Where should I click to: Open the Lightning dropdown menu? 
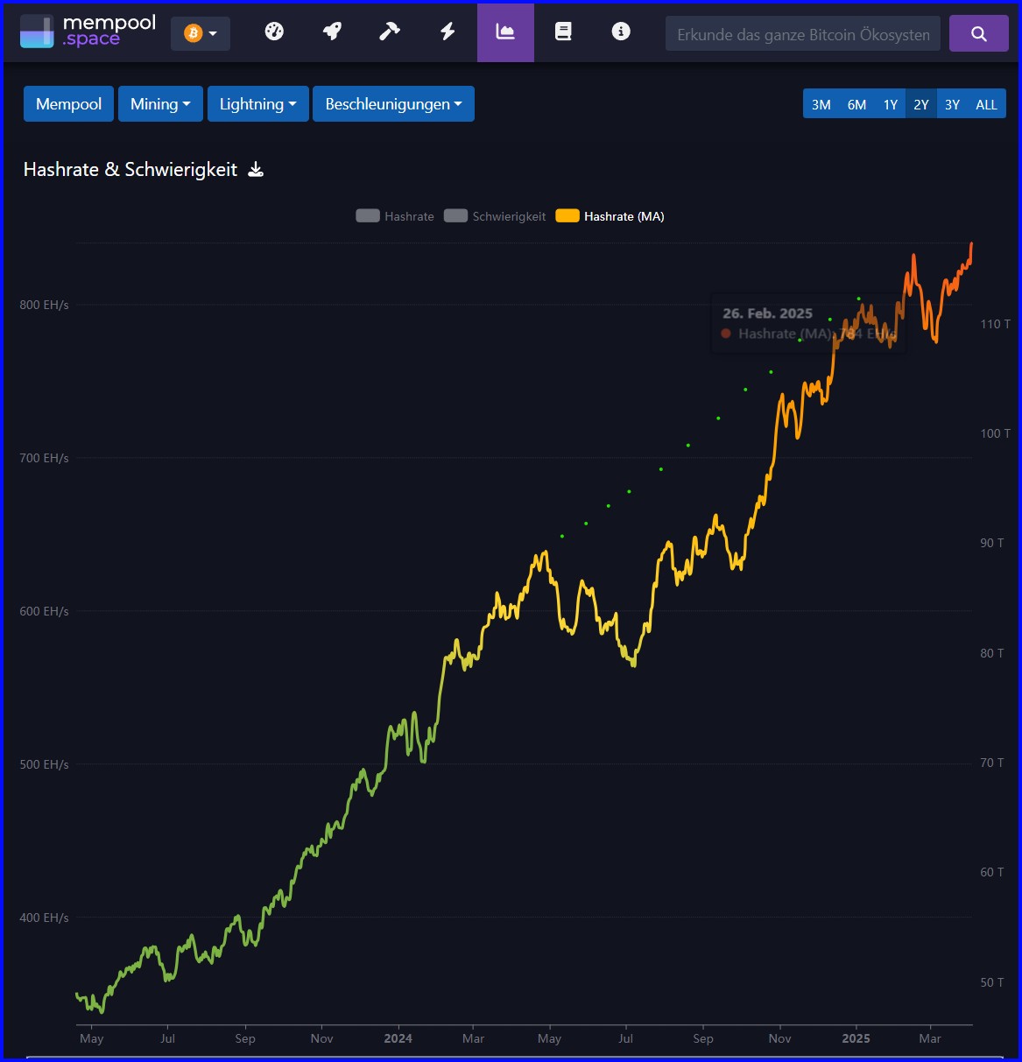click(x=257, y=103)
